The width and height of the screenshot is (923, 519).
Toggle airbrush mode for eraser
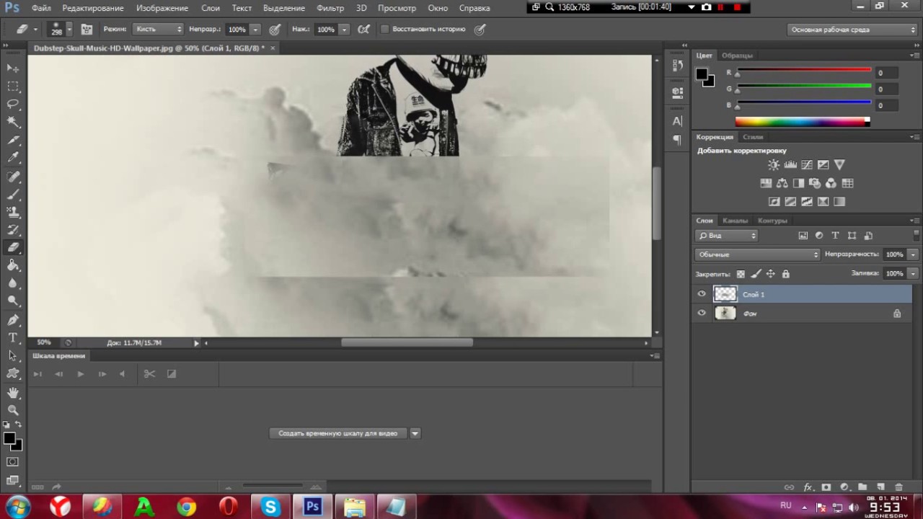364,30
